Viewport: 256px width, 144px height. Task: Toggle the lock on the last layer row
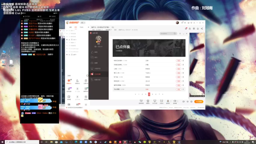tap(69, 54)
